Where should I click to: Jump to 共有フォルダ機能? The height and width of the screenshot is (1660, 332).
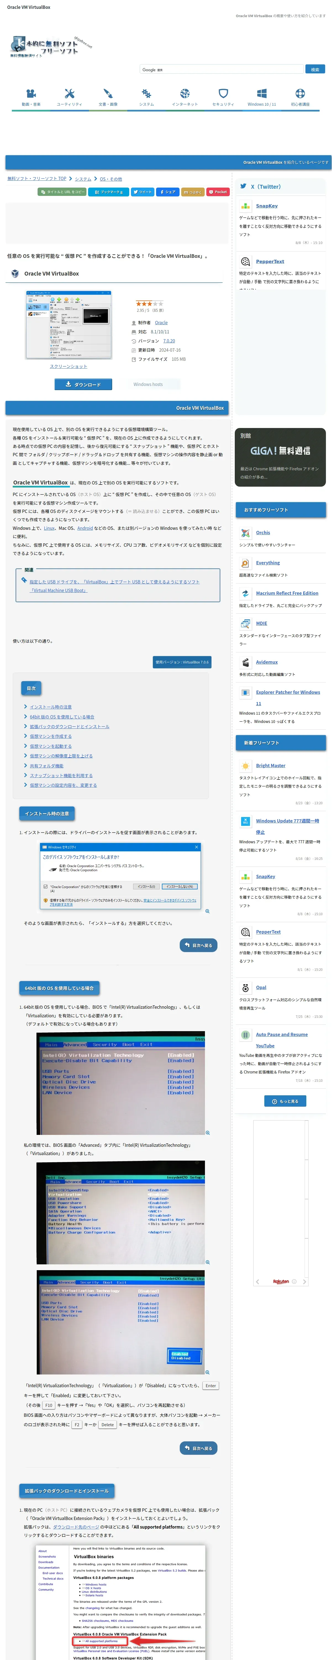pos(46,766)
